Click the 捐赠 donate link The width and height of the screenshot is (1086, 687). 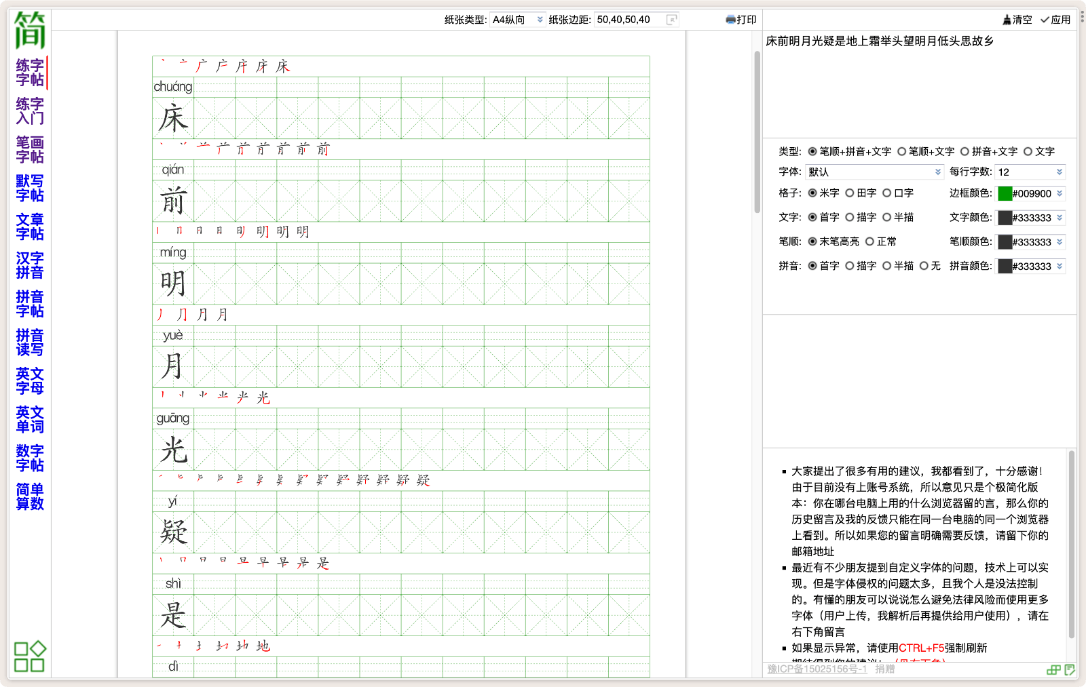tap(884, 669)
